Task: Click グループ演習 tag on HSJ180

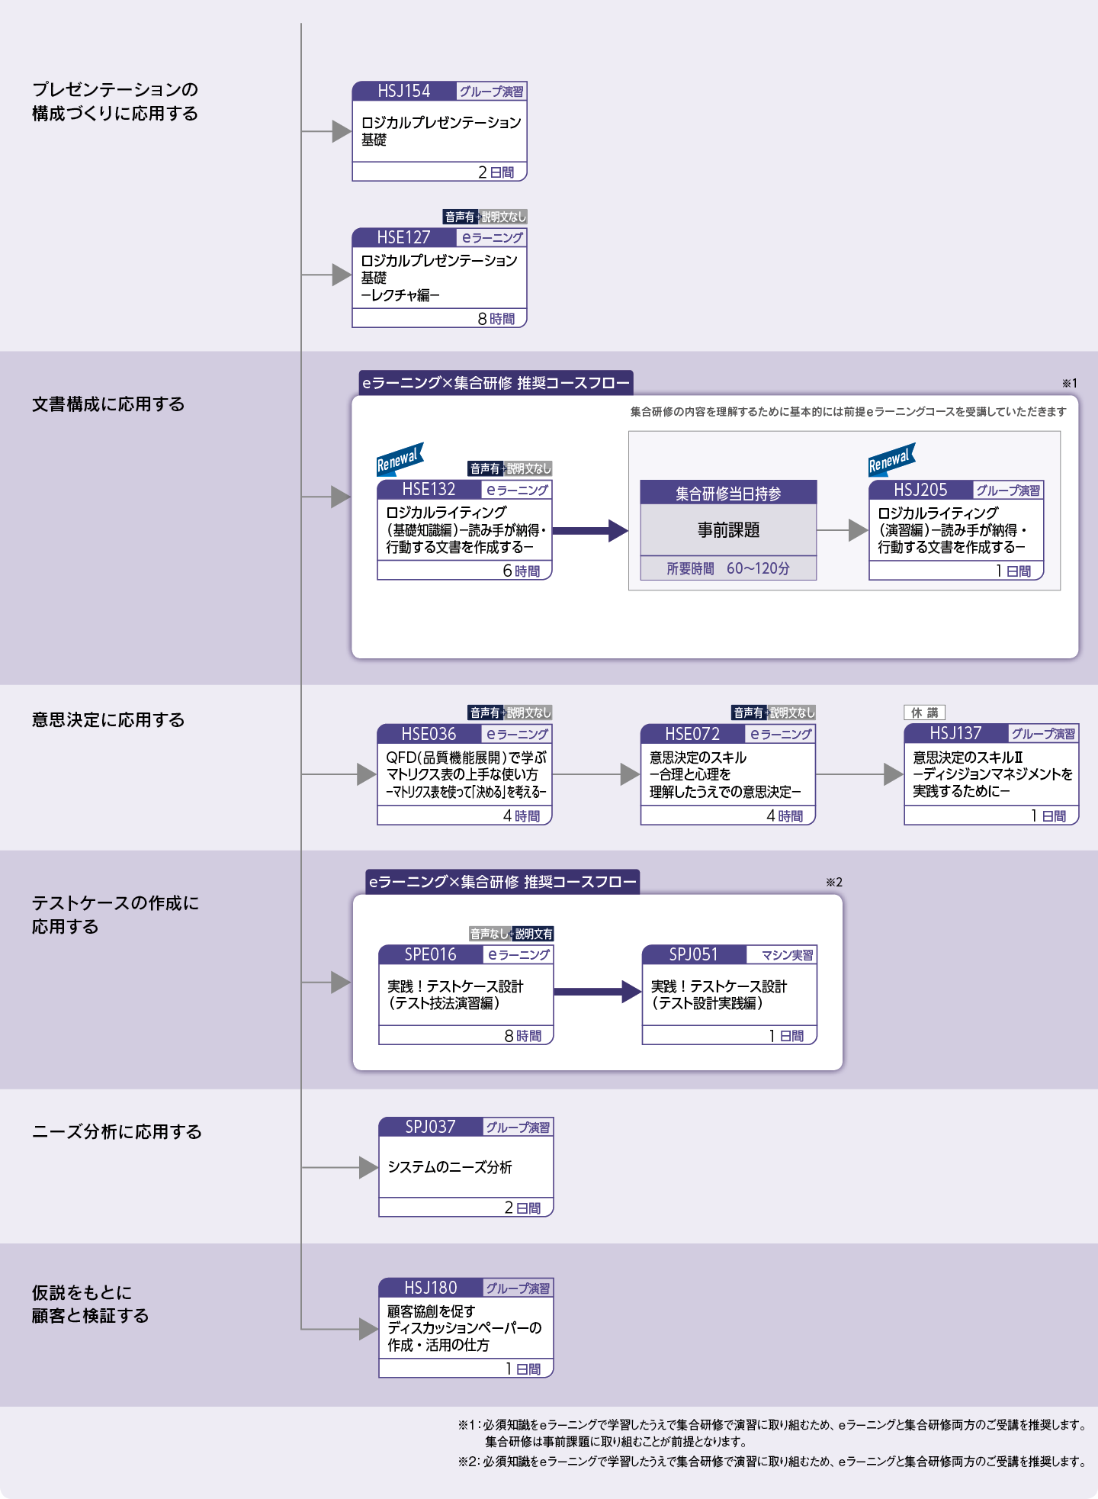Action: tap(518, 1288)
